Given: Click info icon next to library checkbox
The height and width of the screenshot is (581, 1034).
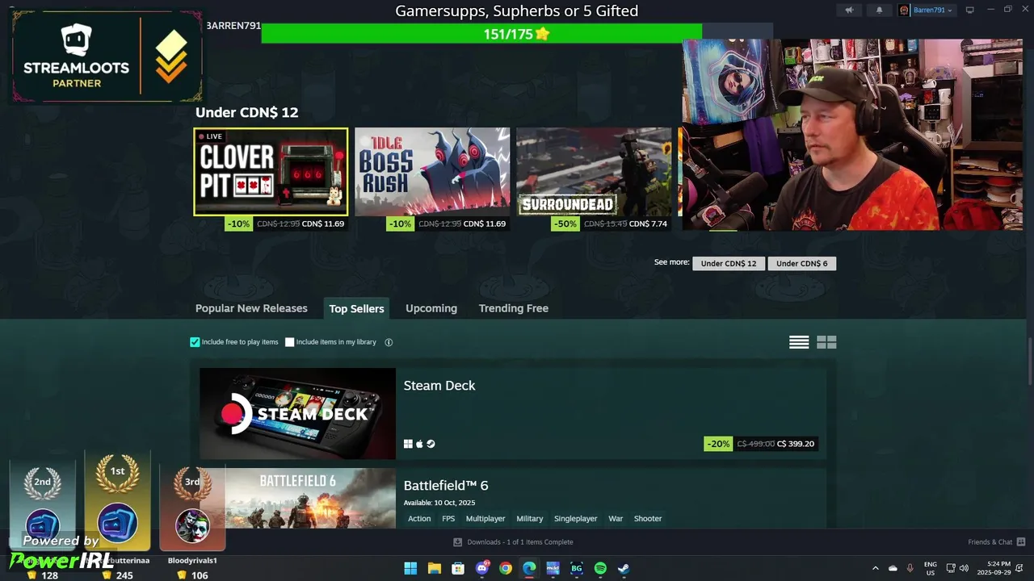Looking at the screenshot, I should 389,342.
